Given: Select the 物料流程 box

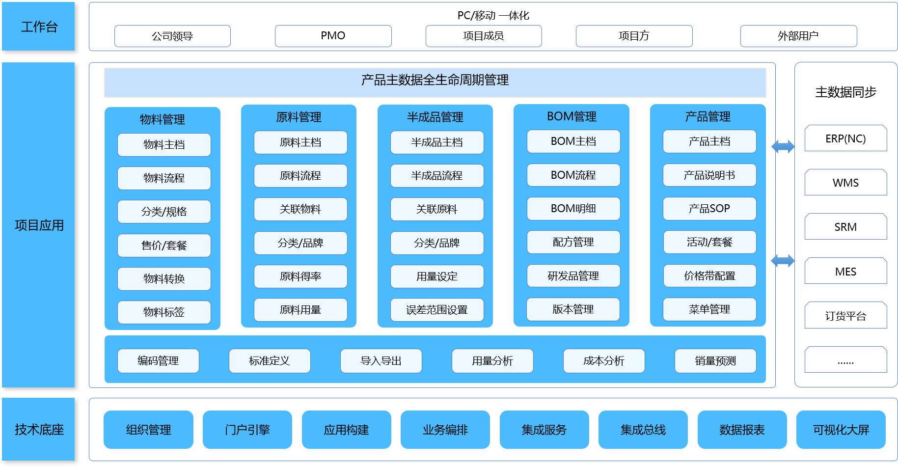Looking at the screenshot, I should [x=164, y=178].
